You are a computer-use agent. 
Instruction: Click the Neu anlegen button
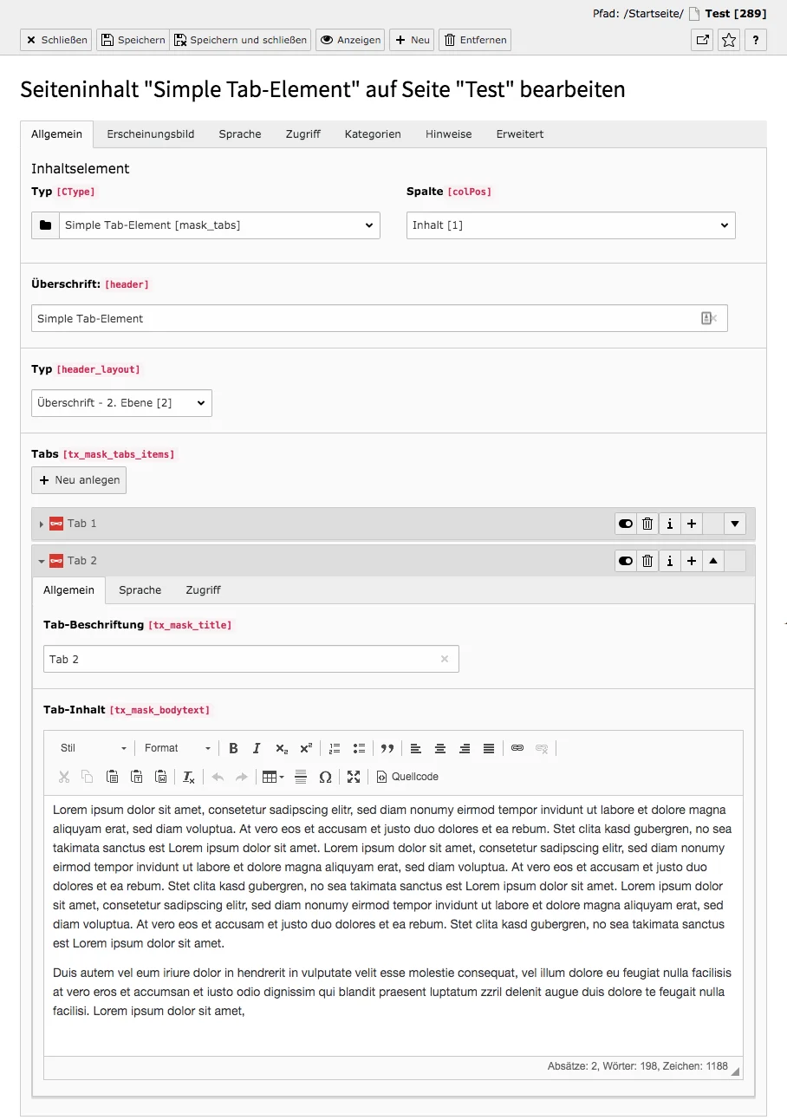79,479
